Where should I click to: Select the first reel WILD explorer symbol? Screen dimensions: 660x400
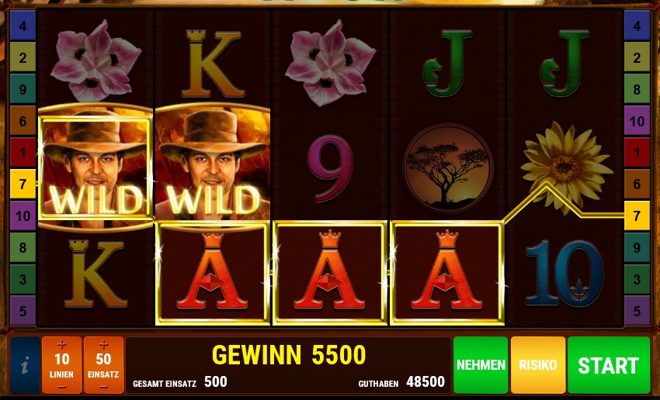tap(96, 167)
